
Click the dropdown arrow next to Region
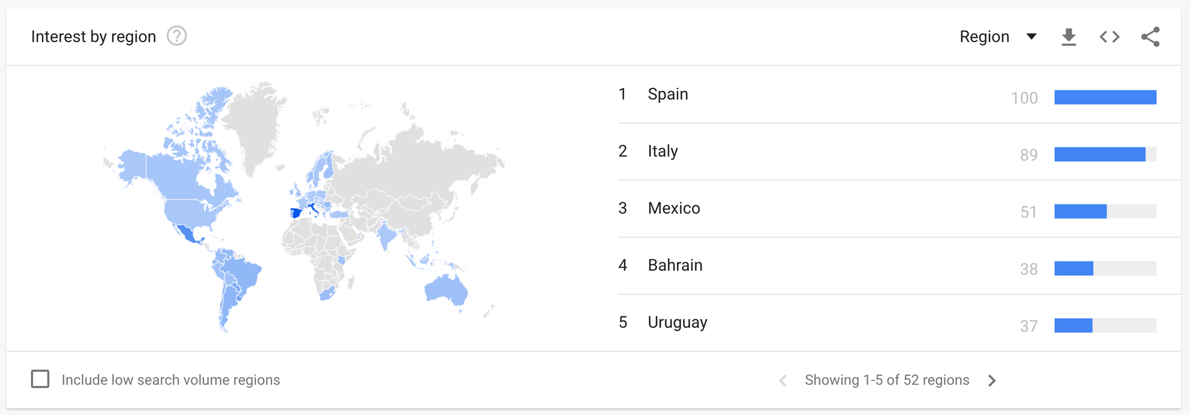tap(1032, 37)
